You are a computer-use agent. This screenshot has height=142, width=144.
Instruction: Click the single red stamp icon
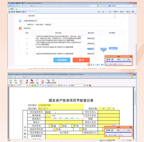pos(27,81)
